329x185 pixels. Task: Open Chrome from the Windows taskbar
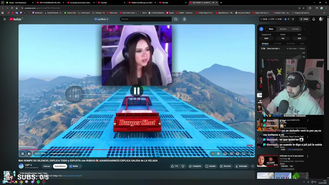(x=21, y=182)
